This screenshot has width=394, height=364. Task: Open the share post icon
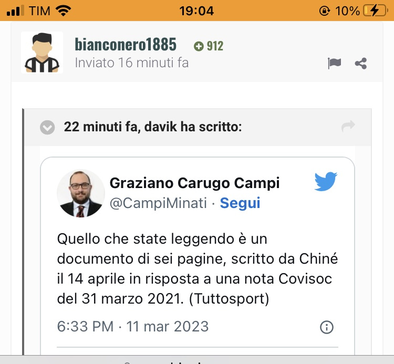pyautogui.click(x=361, y=64)
